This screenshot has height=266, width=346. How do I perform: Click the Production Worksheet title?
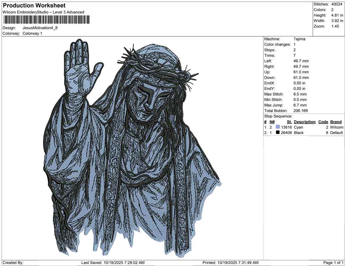[x=34, y=6]
